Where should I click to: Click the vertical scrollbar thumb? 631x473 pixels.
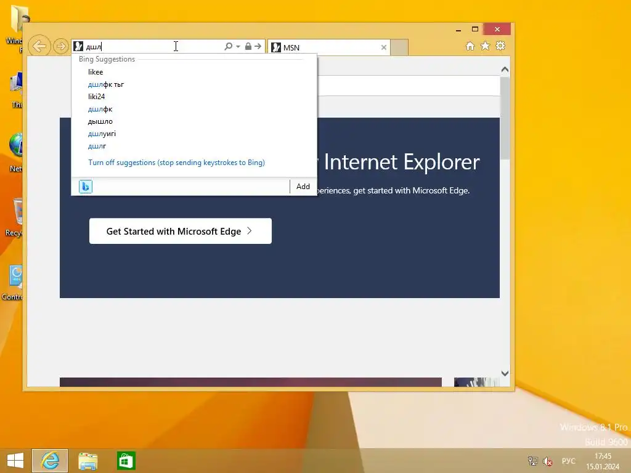[x=505, y=118]
